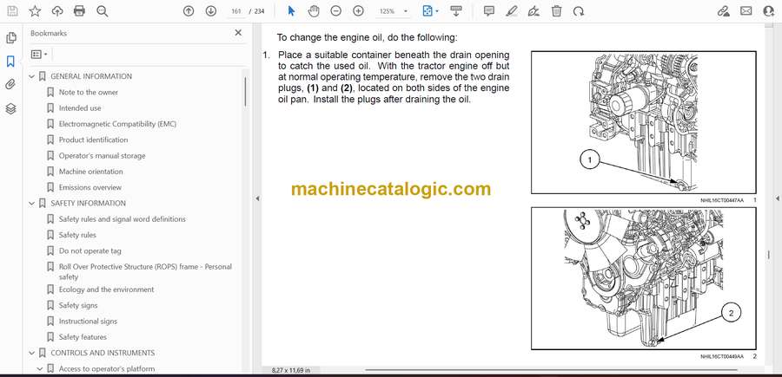
Task: Select the Safety signs bookmark
Action: [x=78, y=305]
